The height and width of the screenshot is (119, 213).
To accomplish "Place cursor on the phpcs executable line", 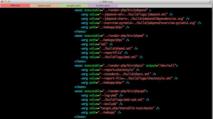I will [x=126, y=65].
